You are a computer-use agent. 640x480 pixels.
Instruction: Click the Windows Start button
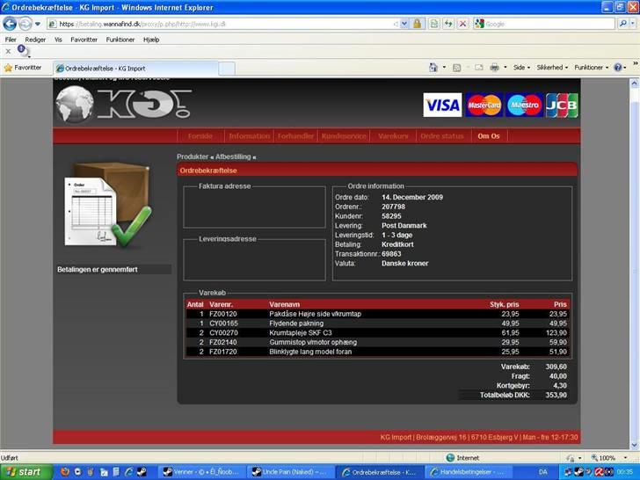point(25,472)
